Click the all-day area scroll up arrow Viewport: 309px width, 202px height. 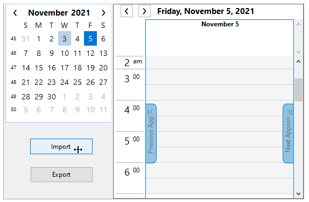(x=299, y=24)
